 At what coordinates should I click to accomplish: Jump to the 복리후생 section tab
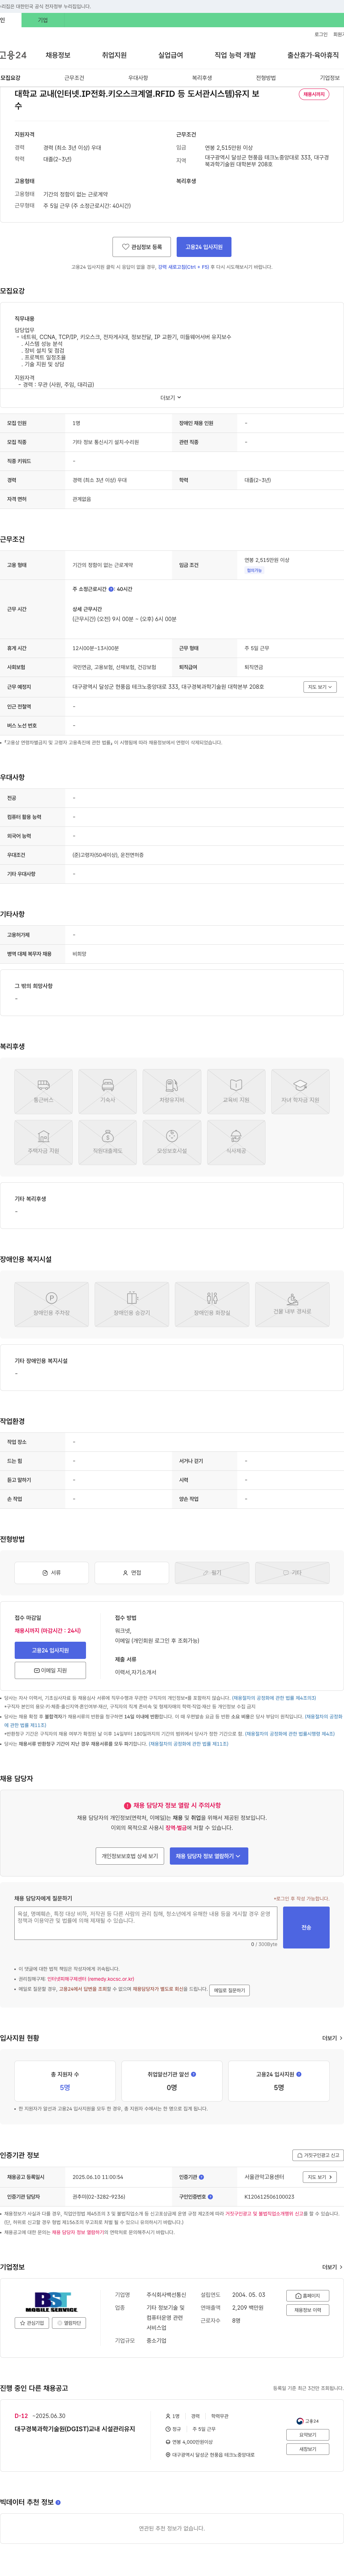(202, 78)
